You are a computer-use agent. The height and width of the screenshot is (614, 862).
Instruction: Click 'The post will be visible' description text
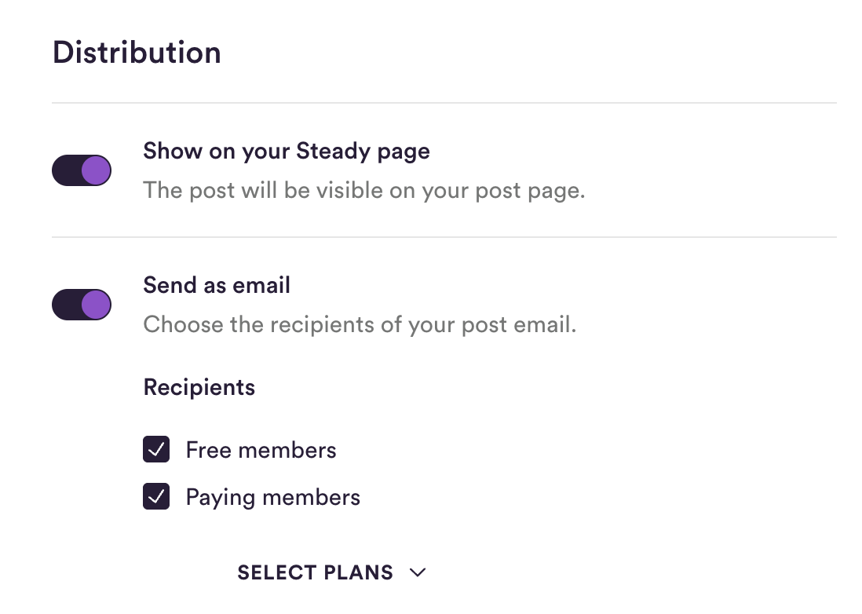click(x=364, y=191)
